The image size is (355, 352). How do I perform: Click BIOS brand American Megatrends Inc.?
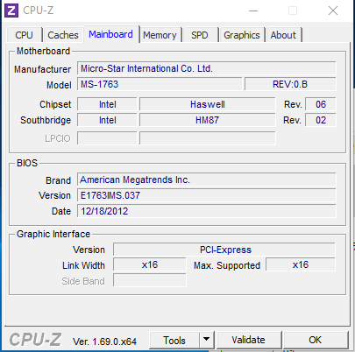click(x=207, y=180)
